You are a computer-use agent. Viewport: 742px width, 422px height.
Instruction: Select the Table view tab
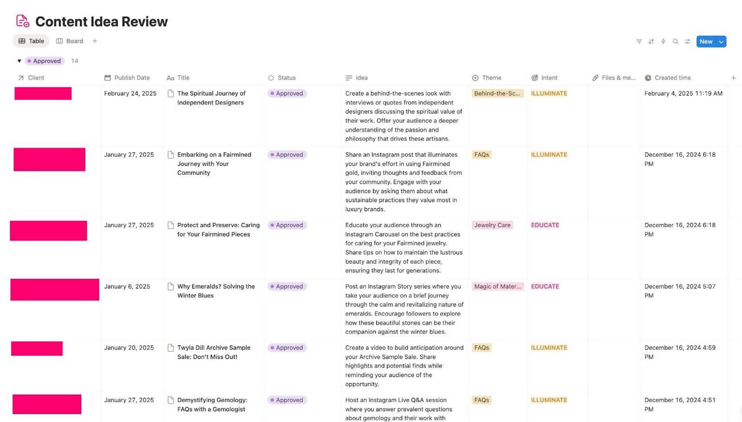tap(31, 41)
